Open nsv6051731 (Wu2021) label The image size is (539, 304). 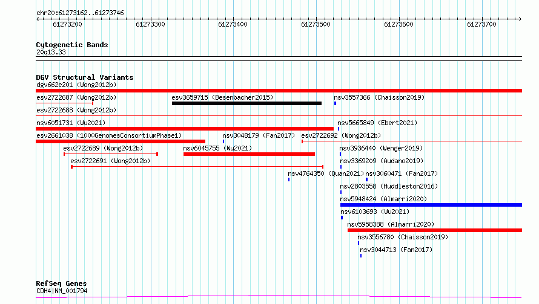[71, 123]
